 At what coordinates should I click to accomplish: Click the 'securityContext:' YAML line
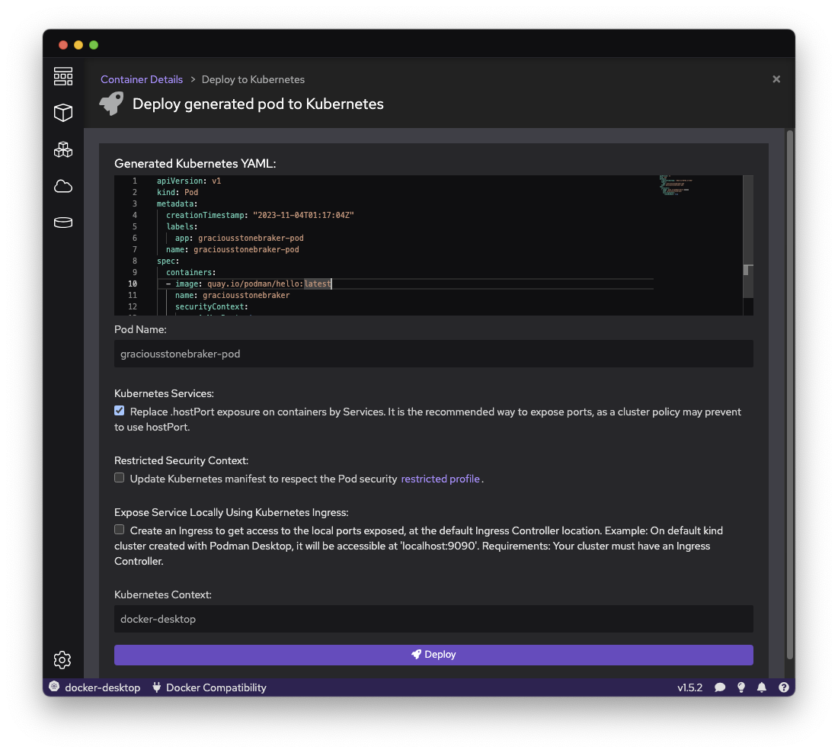pos(212,306)
